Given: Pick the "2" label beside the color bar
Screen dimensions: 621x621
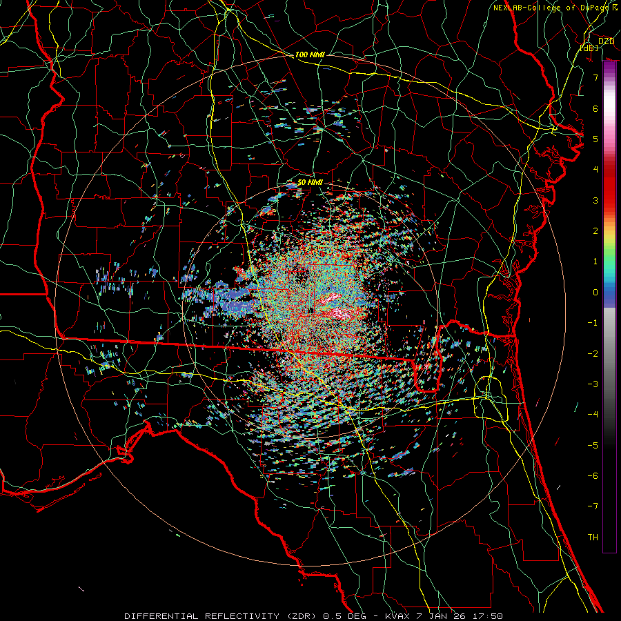Looking at the screenshot, I should [595, 231].
